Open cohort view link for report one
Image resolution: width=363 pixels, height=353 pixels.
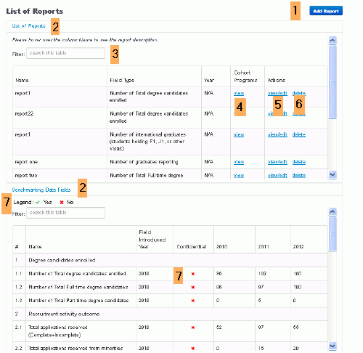pyautogui.click(x=239, y=162)
